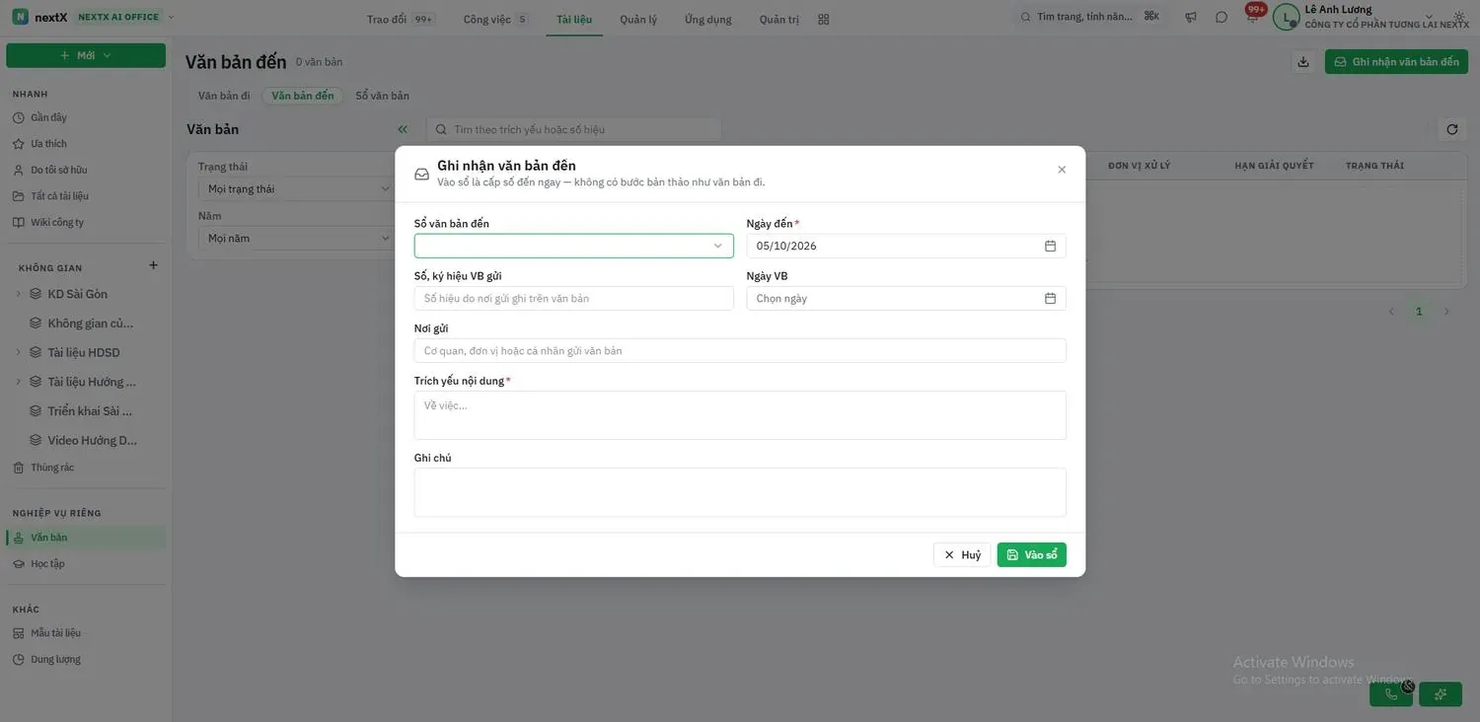The image size is (1480, 722).
Task: Click the Huỷ cancel button
Action: pos(962,555)
